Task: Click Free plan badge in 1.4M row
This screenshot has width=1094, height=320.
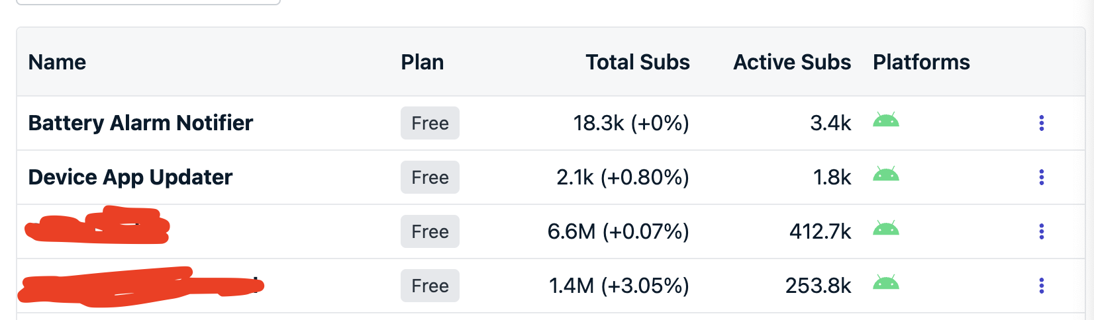Action: point(430,286)
